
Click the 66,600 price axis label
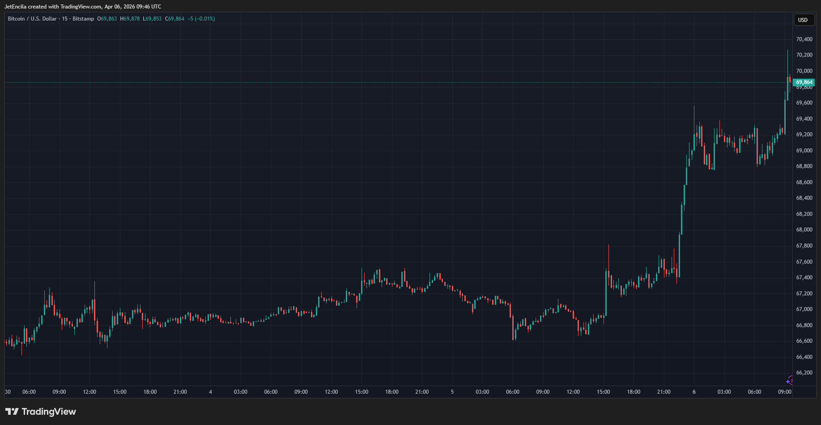coord(804,341)
